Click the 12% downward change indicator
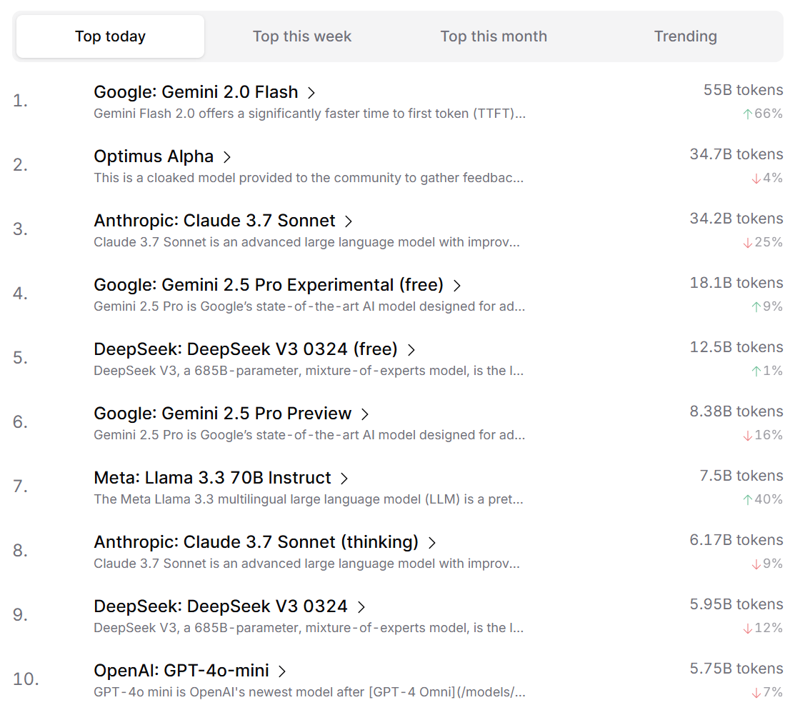This screenshot has height=710, width=795. pos(763,628)
